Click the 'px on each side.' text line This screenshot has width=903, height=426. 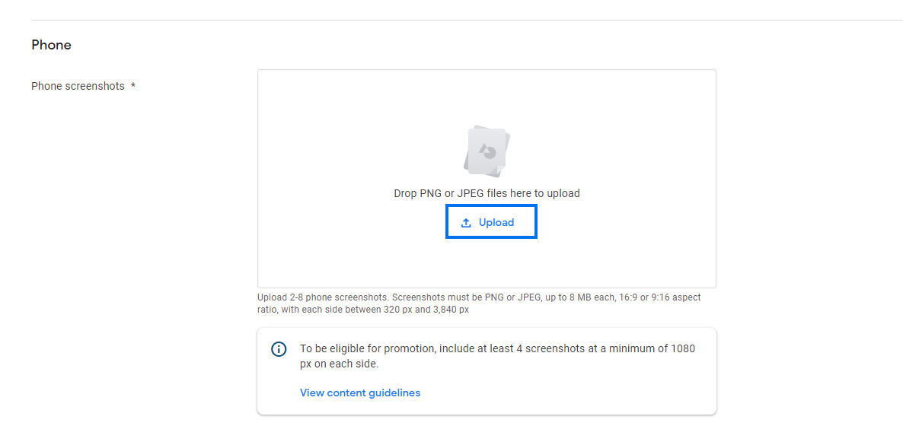click(339, 364)
